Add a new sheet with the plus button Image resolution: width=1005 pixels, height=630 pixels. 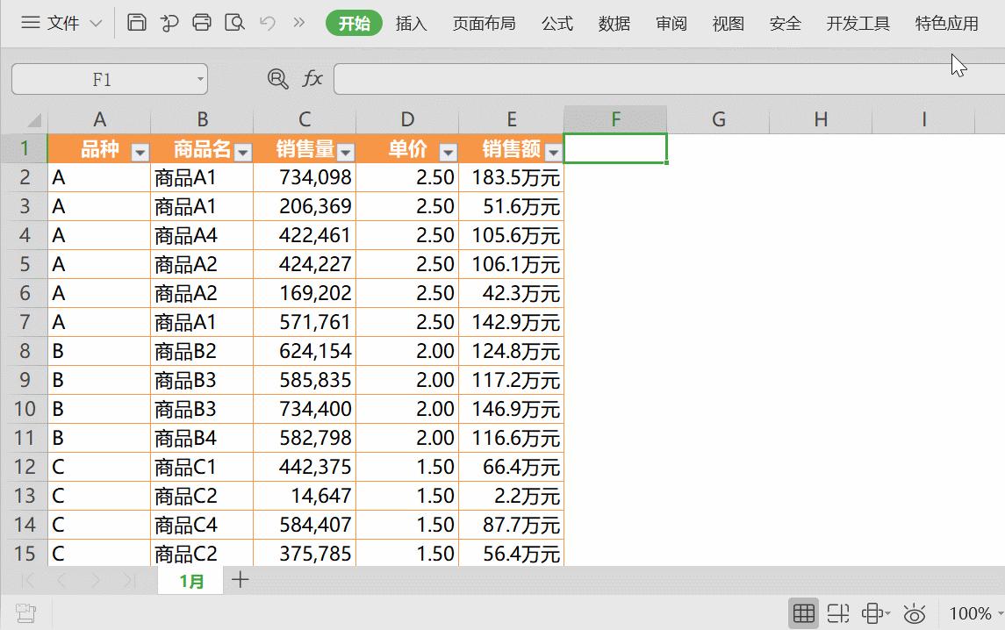[x=240, y=579]
